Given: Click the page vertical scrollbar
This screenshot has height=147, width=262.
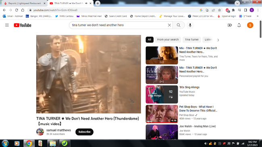Looking at the screenshot, I should click(260, 29).
